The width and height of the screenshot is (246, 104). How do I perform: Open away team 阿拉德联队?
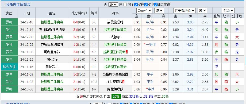115,89
